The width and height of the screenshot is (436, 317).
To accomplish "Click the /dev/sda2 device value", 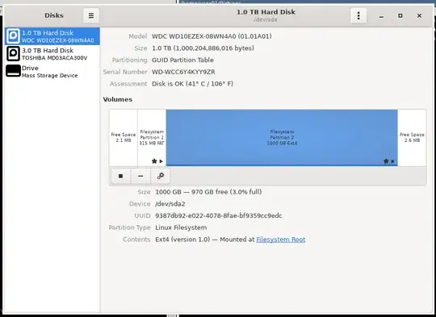I will click(170, 204).
